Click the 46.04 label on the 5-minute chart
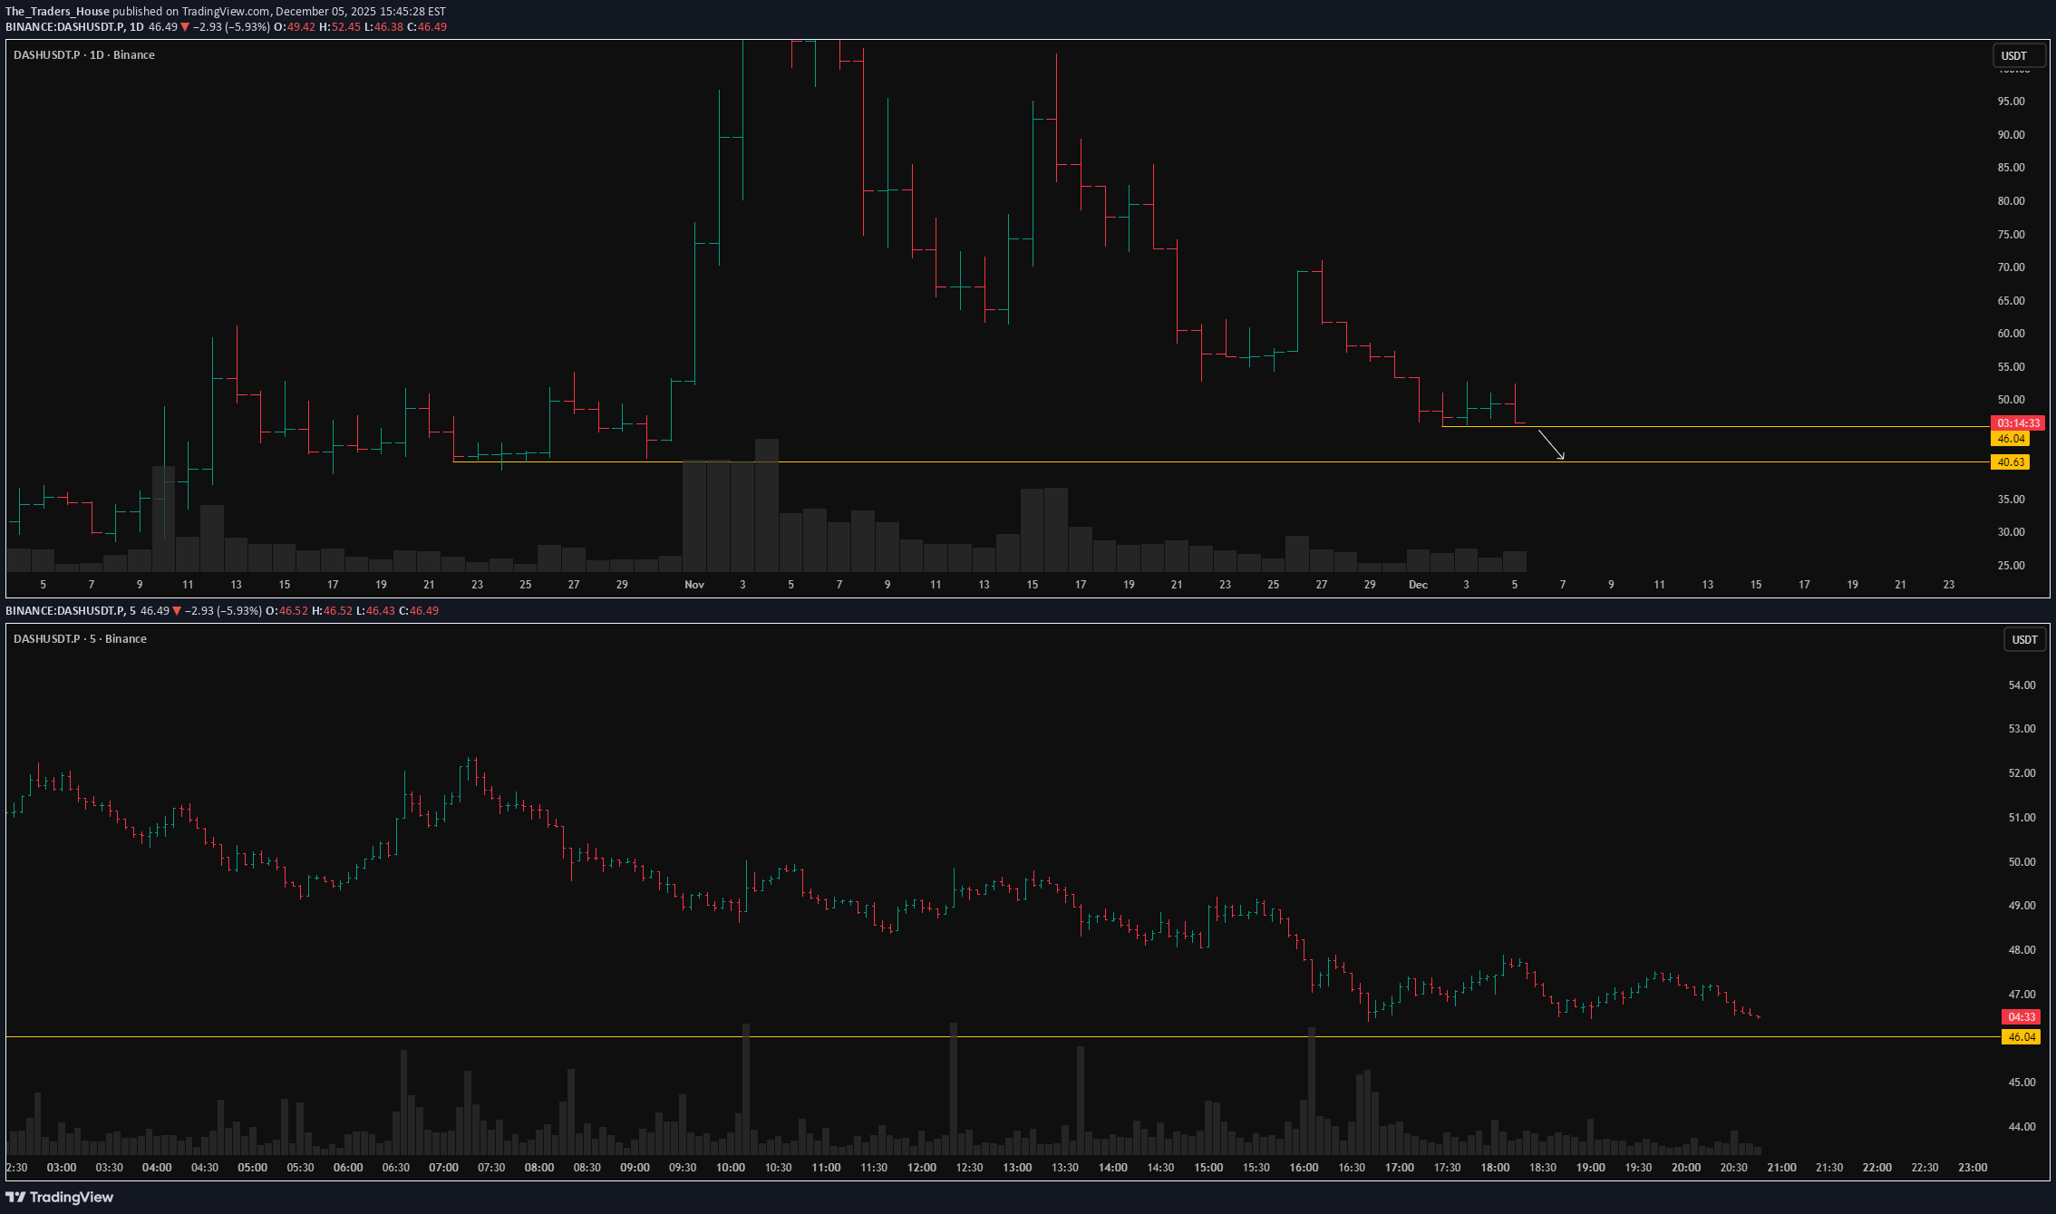This screenshot has height=1214, width=2056. 2022,1037
